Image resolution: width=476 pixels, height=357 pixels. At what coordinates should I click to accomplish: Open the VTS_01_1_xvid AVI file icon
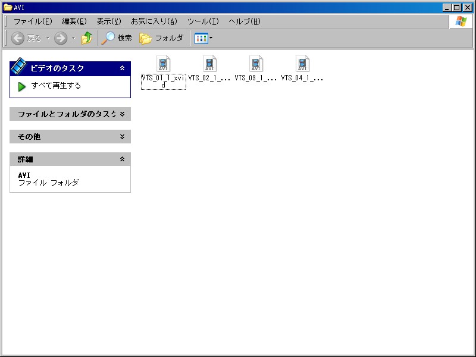coord(164,64)
